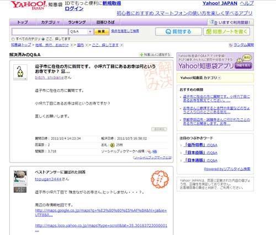This screenshot has height=235, width=276.
Task: Click the best answerer's profile thumbnail
Action: (20, 178)
